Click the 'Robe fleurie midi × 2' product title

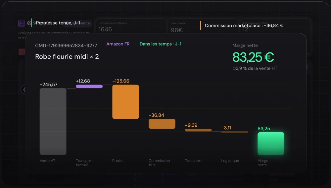tap(67, 57)
